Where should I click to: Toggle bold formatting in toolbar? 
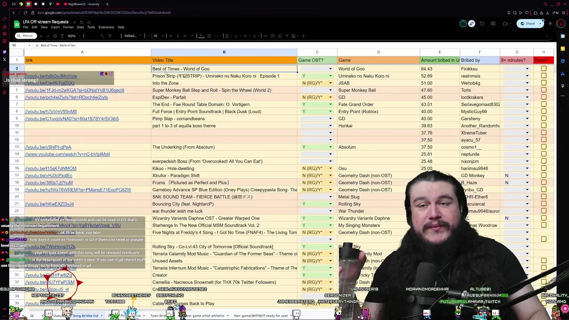171,36
